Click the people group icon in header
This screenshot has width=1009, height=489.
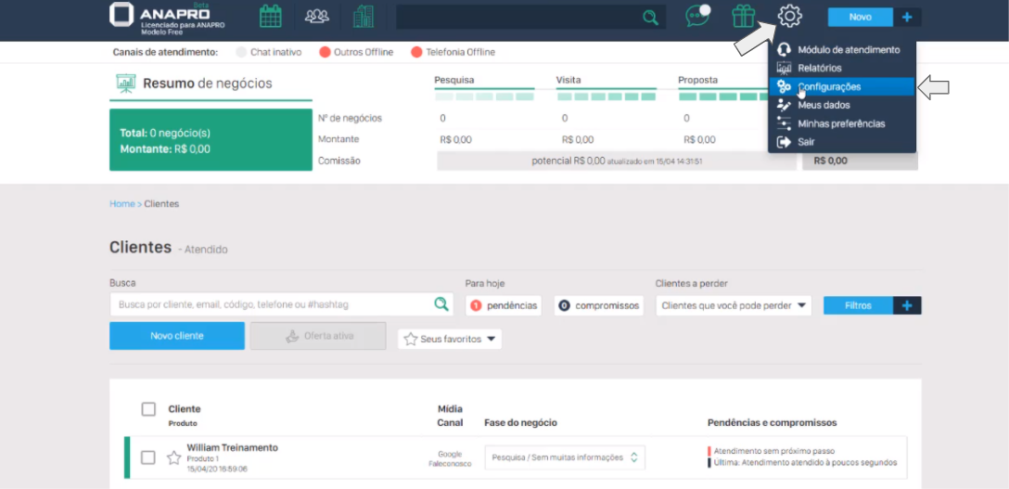click(x=317, y=17)
